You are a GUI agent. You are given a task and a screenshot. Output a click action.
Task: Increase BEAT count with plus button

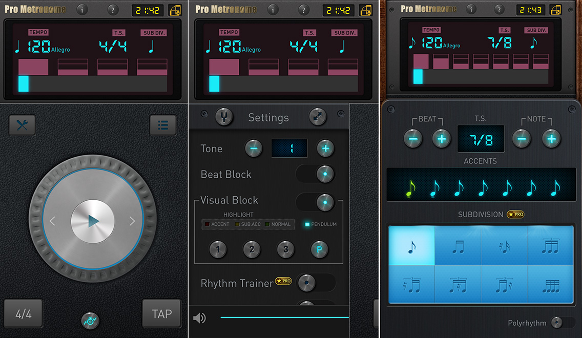pyautogui.click(x=441, y=139)
